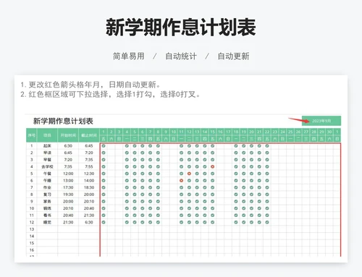Click the 6:30 start time of 起床
The height and width of the screenshot is (277, 362).
[68, 146]
